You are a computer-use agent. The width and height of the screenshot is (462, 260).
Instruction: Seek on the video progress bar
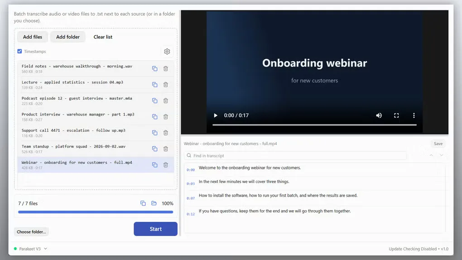[314, 125]
